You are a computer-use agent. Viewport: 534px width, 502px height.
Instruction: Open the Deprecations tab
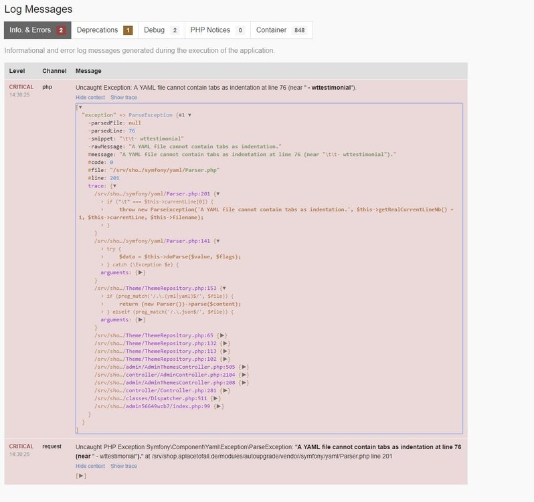[104, 30]
